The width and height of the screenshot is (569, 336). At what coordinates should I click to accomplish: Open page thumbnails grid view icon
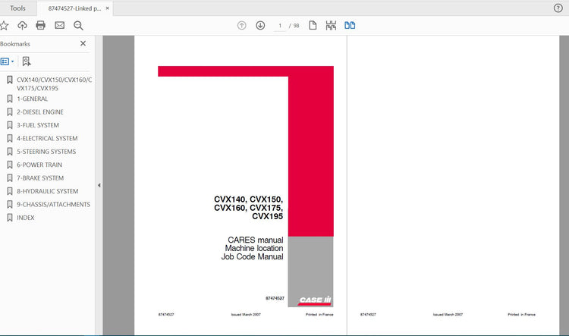pyautogui.click(x=331, y=25)
